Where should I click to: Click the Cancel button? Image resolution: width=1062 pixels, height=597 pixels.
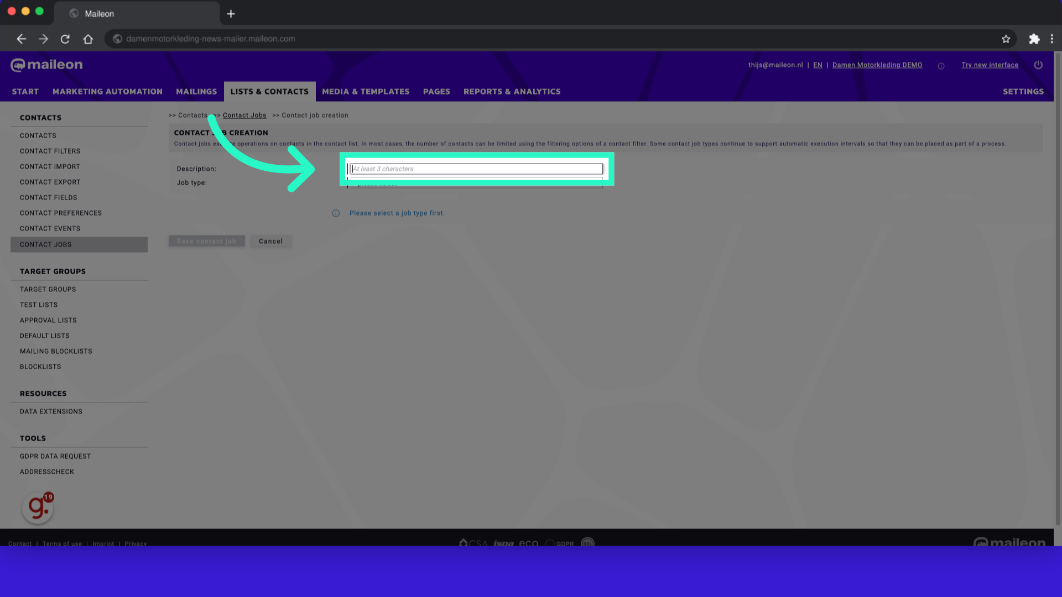[270, 240]
